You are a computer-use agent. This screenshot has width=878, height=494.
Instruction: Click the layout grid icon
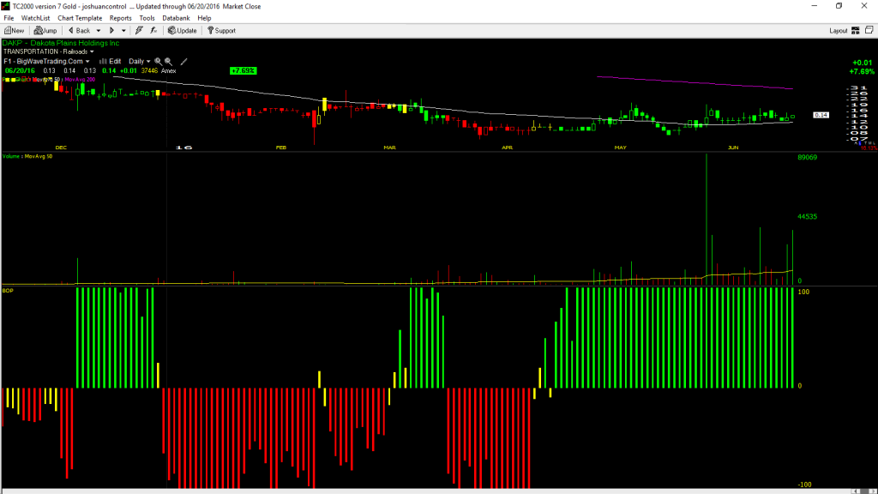click(x=856, y=31)
